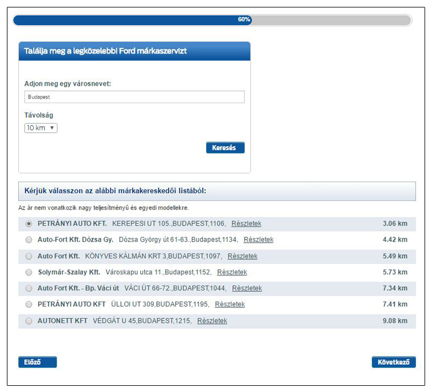Select the Auto-Fort Kft. Dózsa Gy. radio button
This screenshot has height=391, width=432.
[x=29, y=240]
